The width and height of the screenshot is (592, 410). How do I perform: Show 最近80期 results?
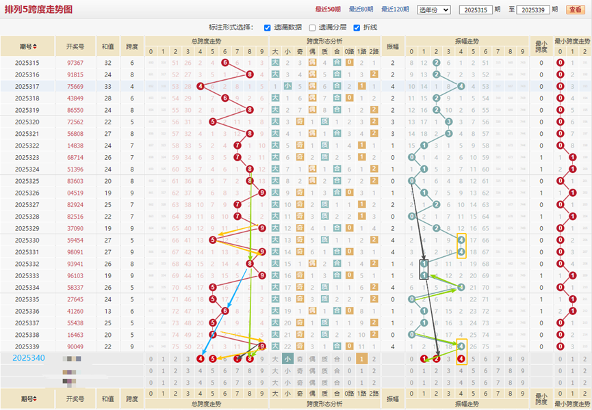click(361, 10)
